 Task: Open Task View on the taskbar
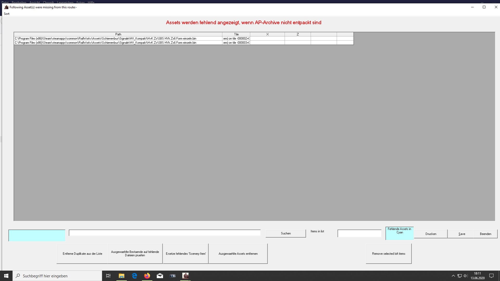(x=108, y=276)
